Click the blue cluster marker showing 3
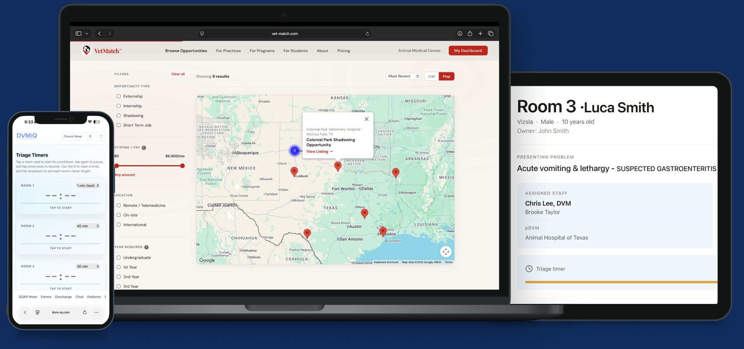The height and width of the screenshot is (349, 744). click(295, 150)
